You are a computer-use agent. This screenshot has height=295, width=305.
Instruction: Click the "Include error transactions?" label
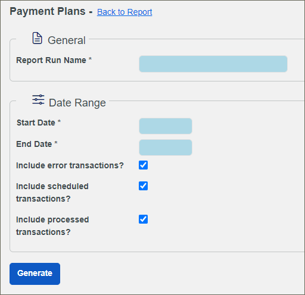(70, 165)
